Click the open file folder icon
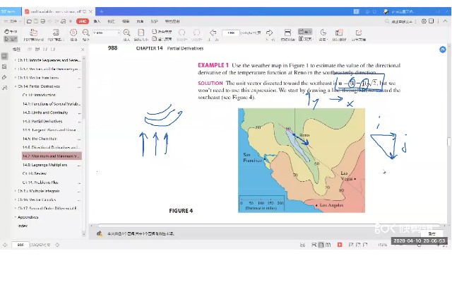The image size is (452, 283). pyautogui.click(x=29, y=21)
